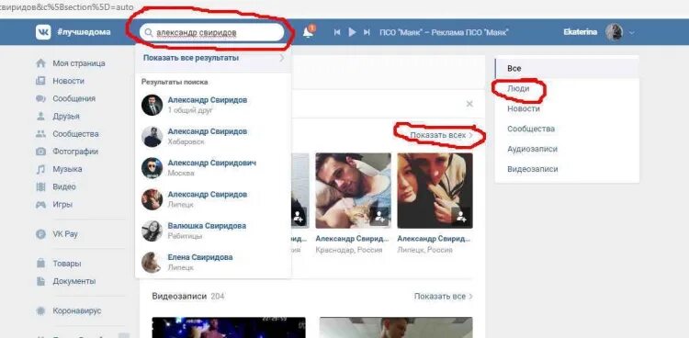Click the Моя страница home icon
Viewport: 689px width, 338px height.
click(40, 63)
